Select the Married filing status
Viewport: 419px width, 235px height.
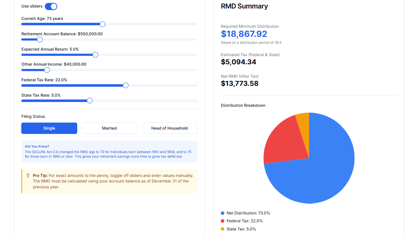(x=109, y=128)
